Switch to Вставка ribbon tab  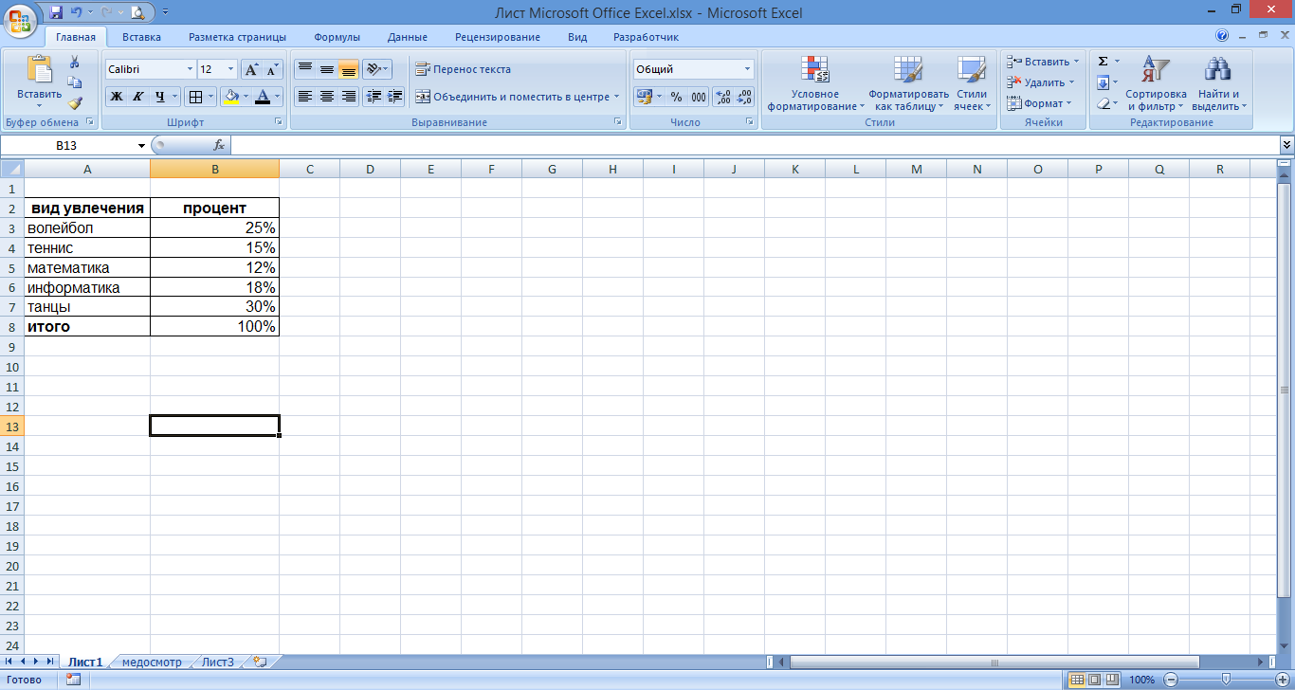[141, 37]
